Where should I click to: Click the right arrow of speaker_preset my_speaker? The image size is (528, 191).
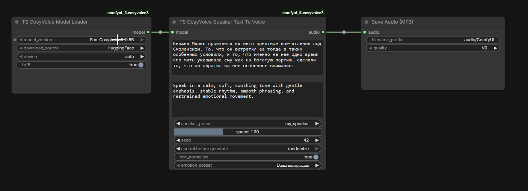click(317, 124)
